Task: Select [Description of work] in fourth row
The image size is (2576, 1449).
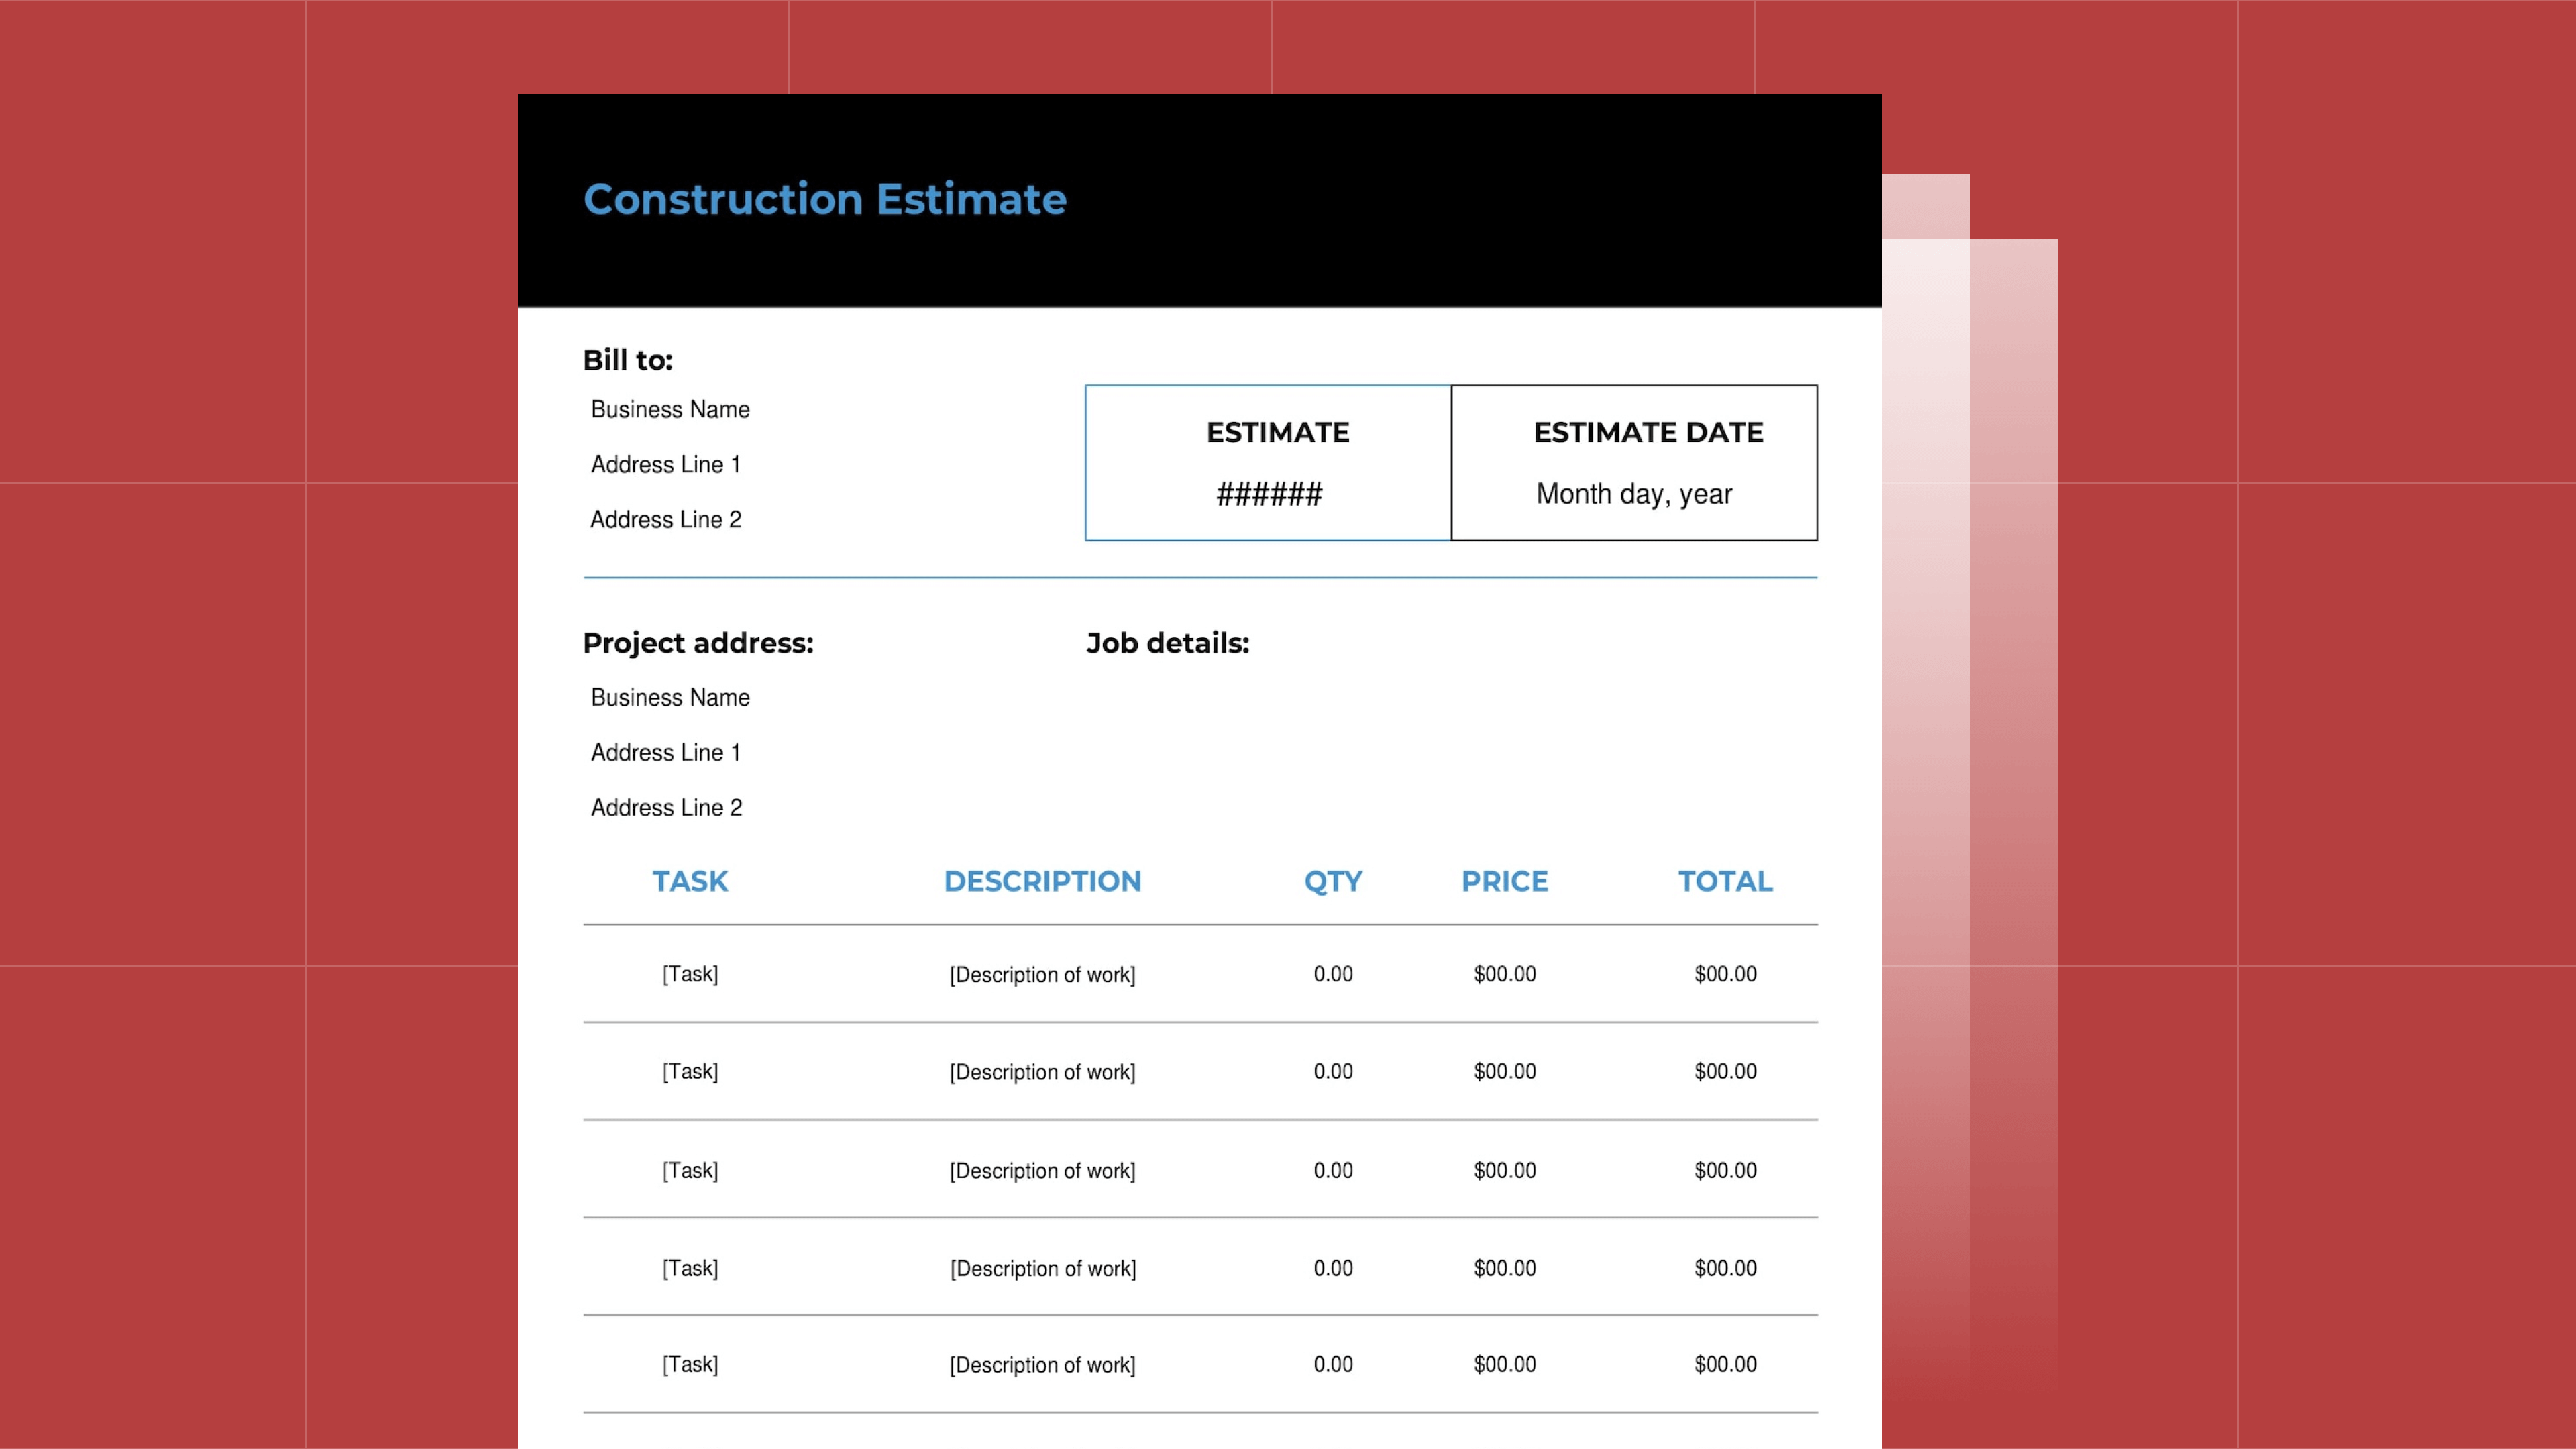Action: [1043, 1268]
